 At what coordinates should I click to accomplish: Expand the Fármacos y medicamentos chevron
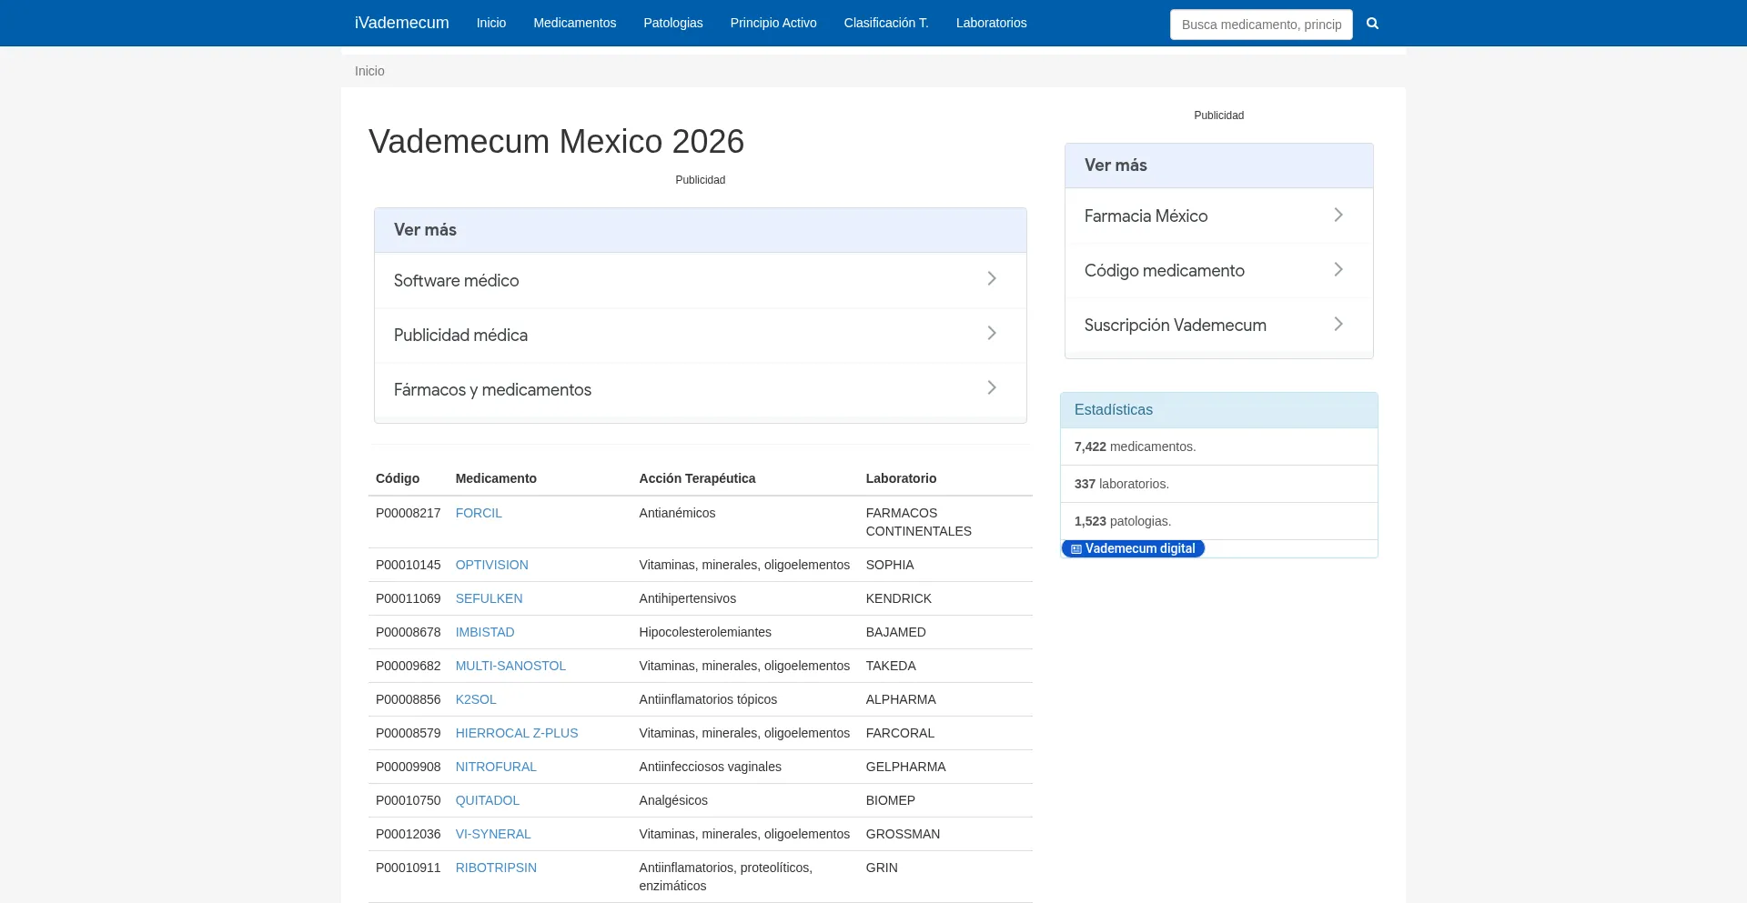point(992,388)
